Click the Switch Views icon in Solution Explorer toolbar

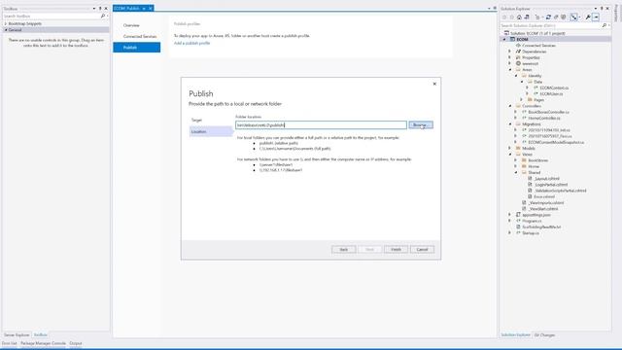coord(527,17)
